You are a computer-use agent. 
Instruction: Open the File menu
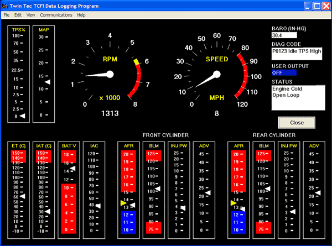point(7,15)
